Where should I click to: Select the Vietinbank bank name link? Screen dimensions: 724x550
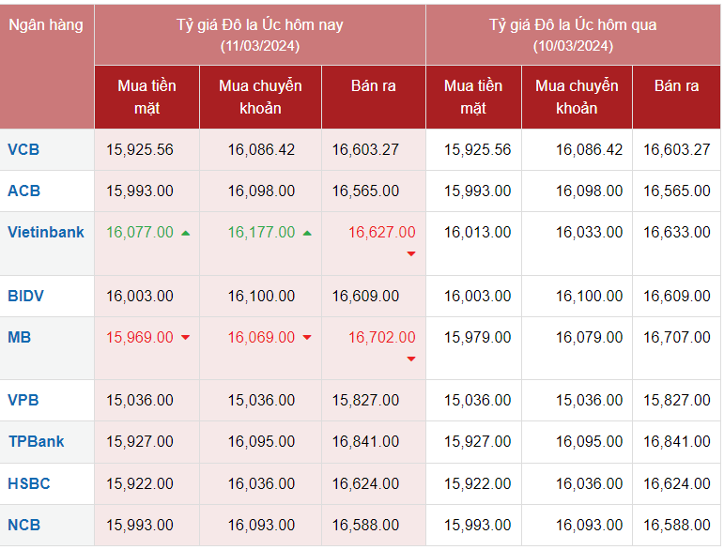(45, 232)
